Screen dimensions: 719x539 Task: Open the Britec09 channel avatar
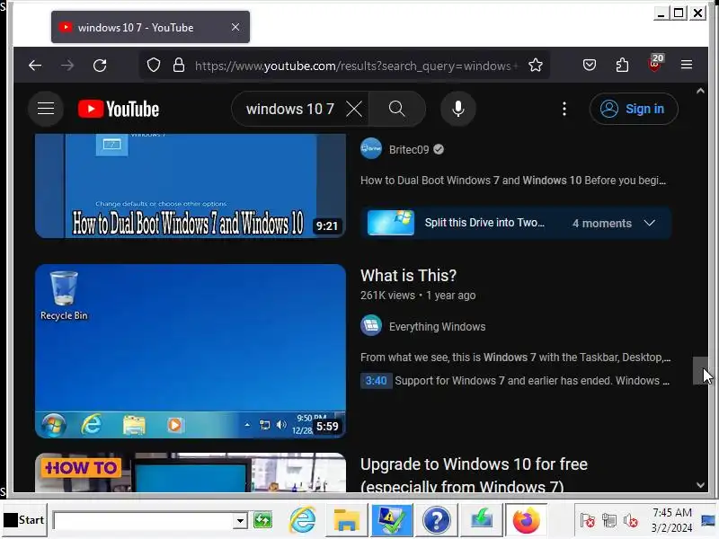(371, 149)
